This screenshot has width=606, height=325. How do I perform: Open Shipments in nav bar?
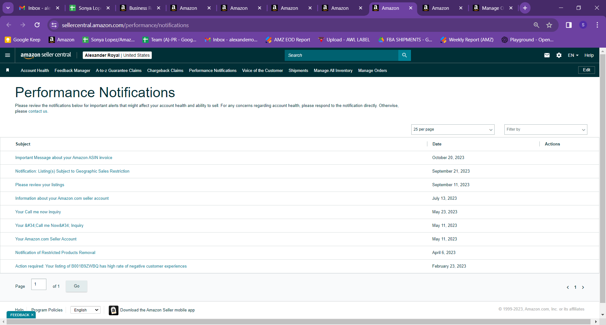pos(298,70)
